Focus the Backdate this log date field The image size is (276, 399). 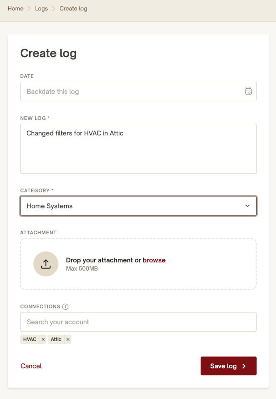tap(138, 91)
